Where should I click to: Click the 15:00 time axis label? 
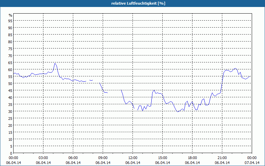pyautogui.click(x=163, y=158)
